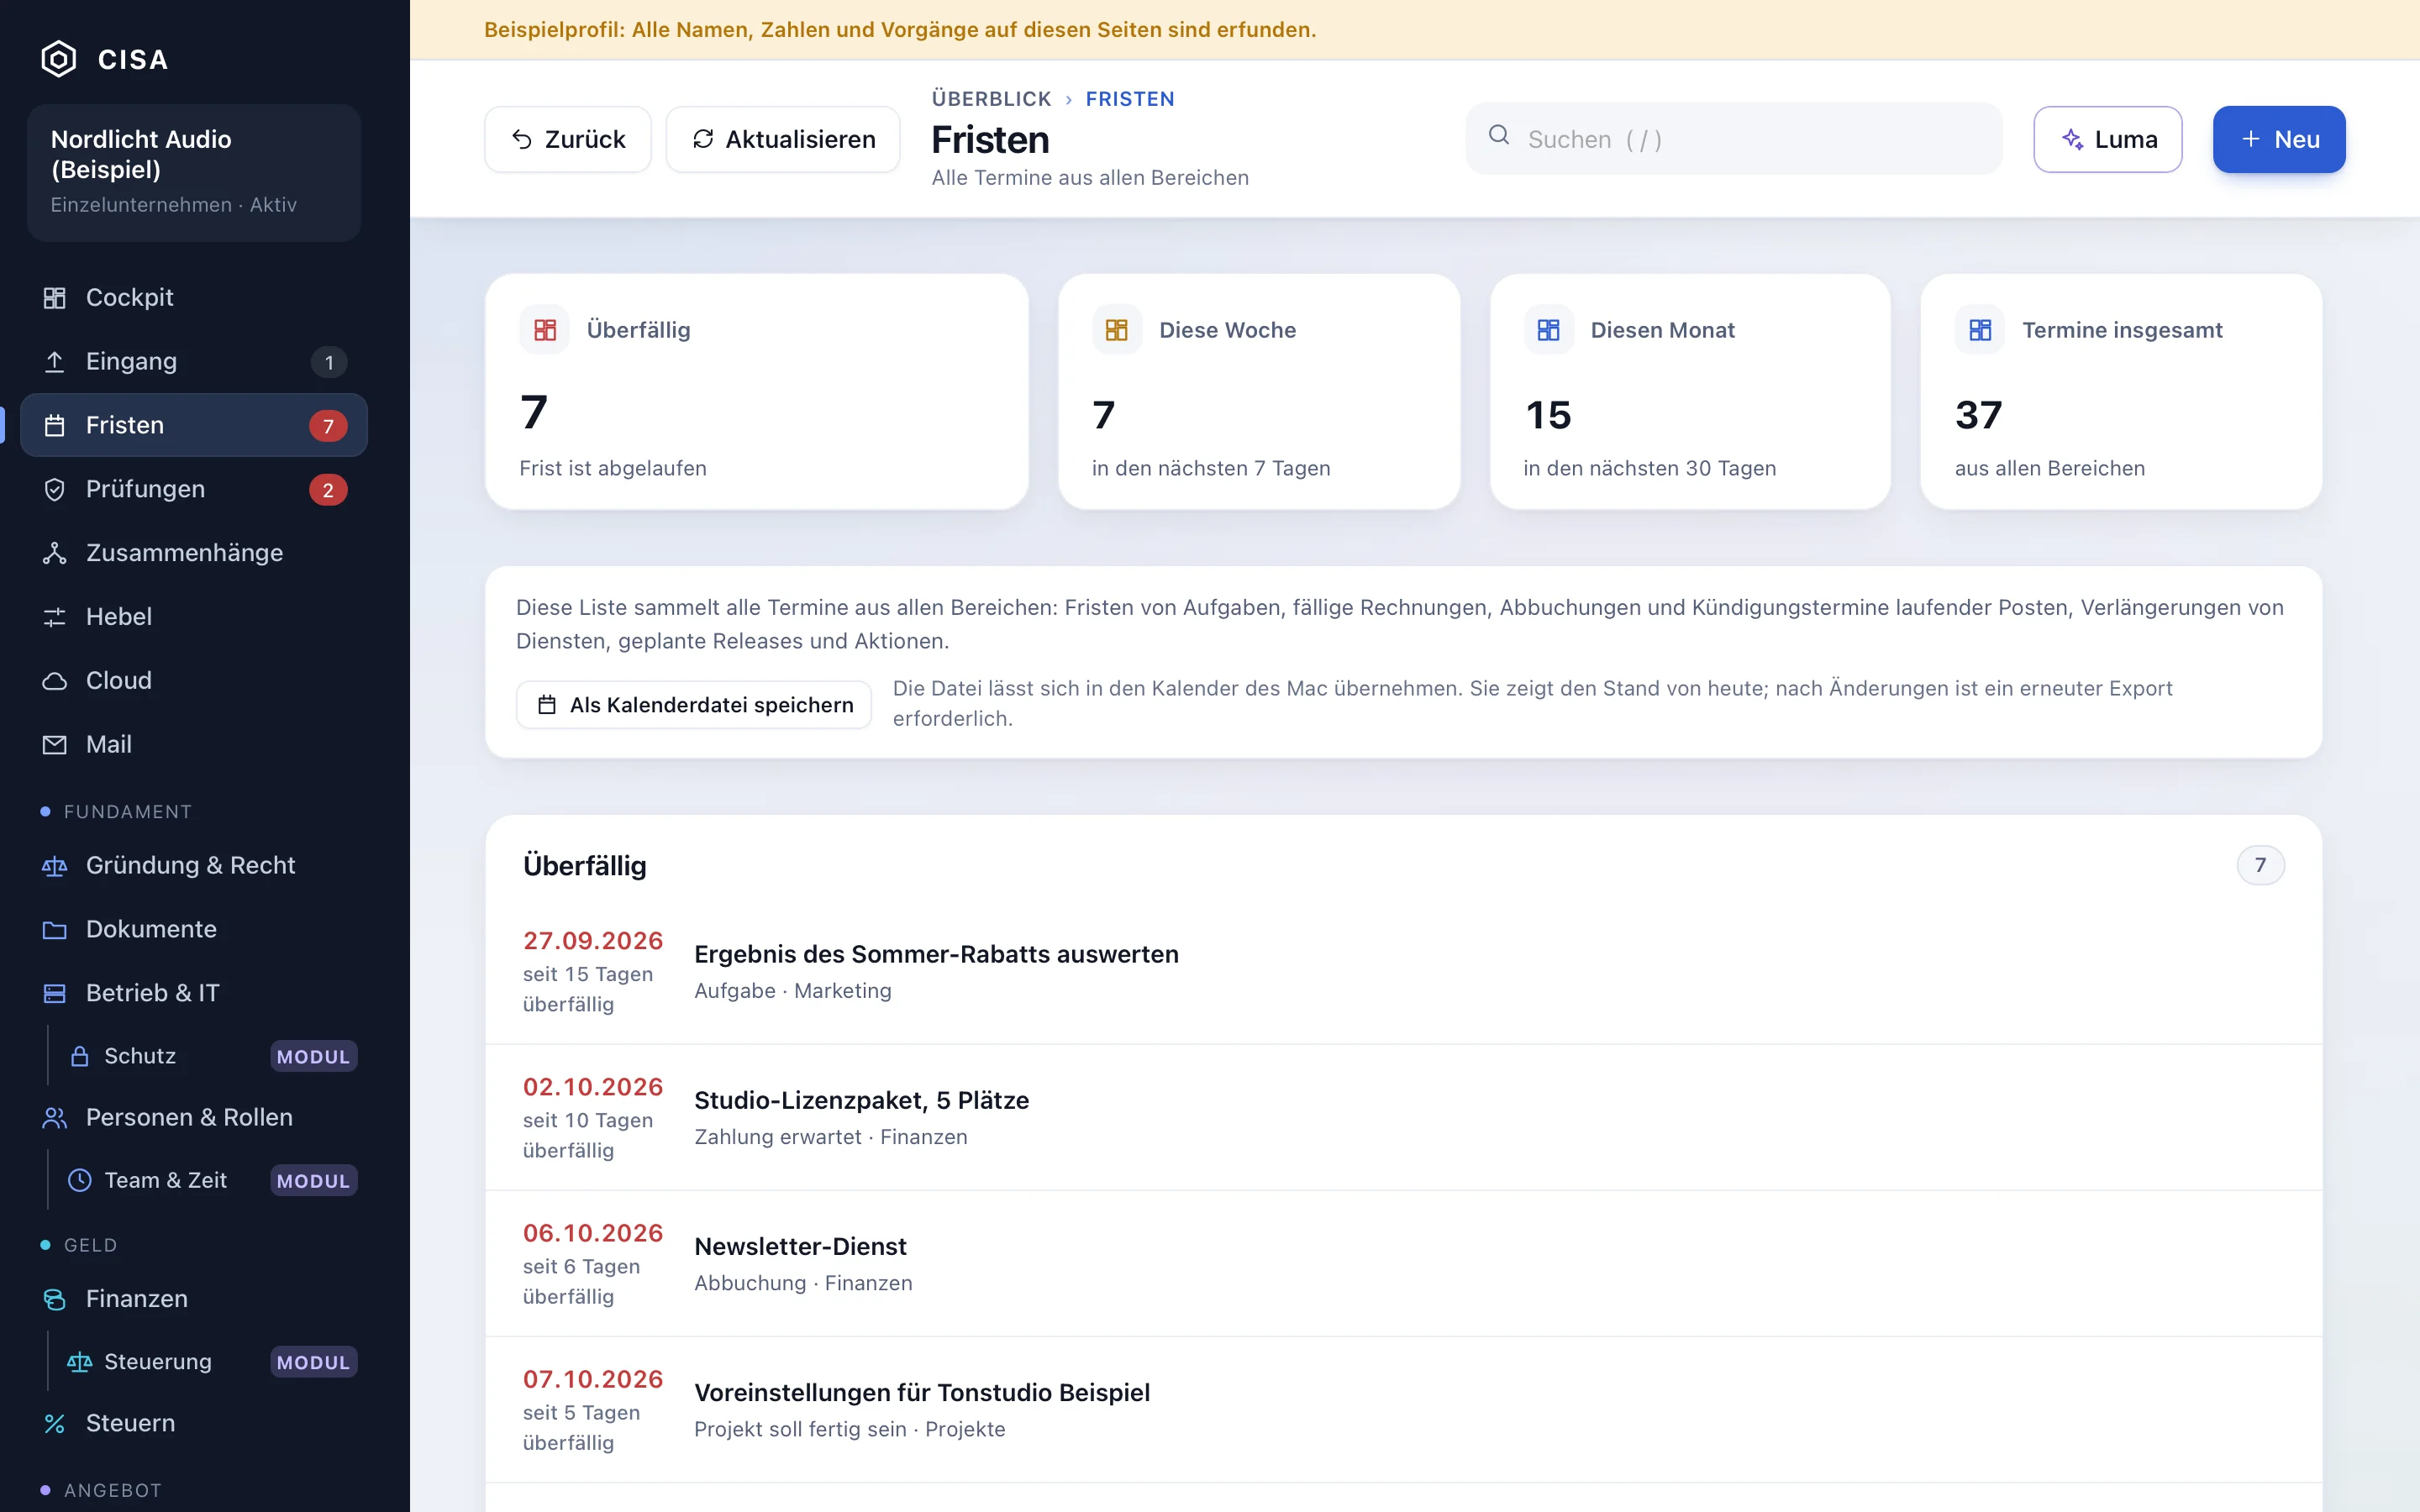The image size is (2420, 1512).
Task: Click the Überfällig summary card
Action: click(757, 392)
